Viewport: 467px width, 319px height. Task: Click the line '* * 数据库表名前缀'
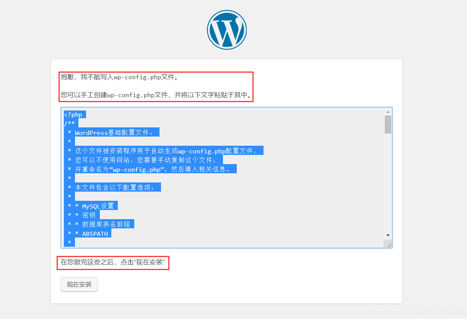point(99,225)
